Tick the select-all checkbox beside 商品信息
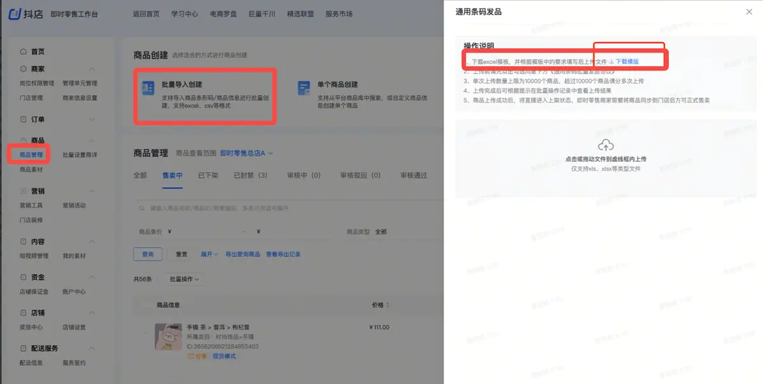The height and width of the screenshot is (384, 763). coord(144,305)
